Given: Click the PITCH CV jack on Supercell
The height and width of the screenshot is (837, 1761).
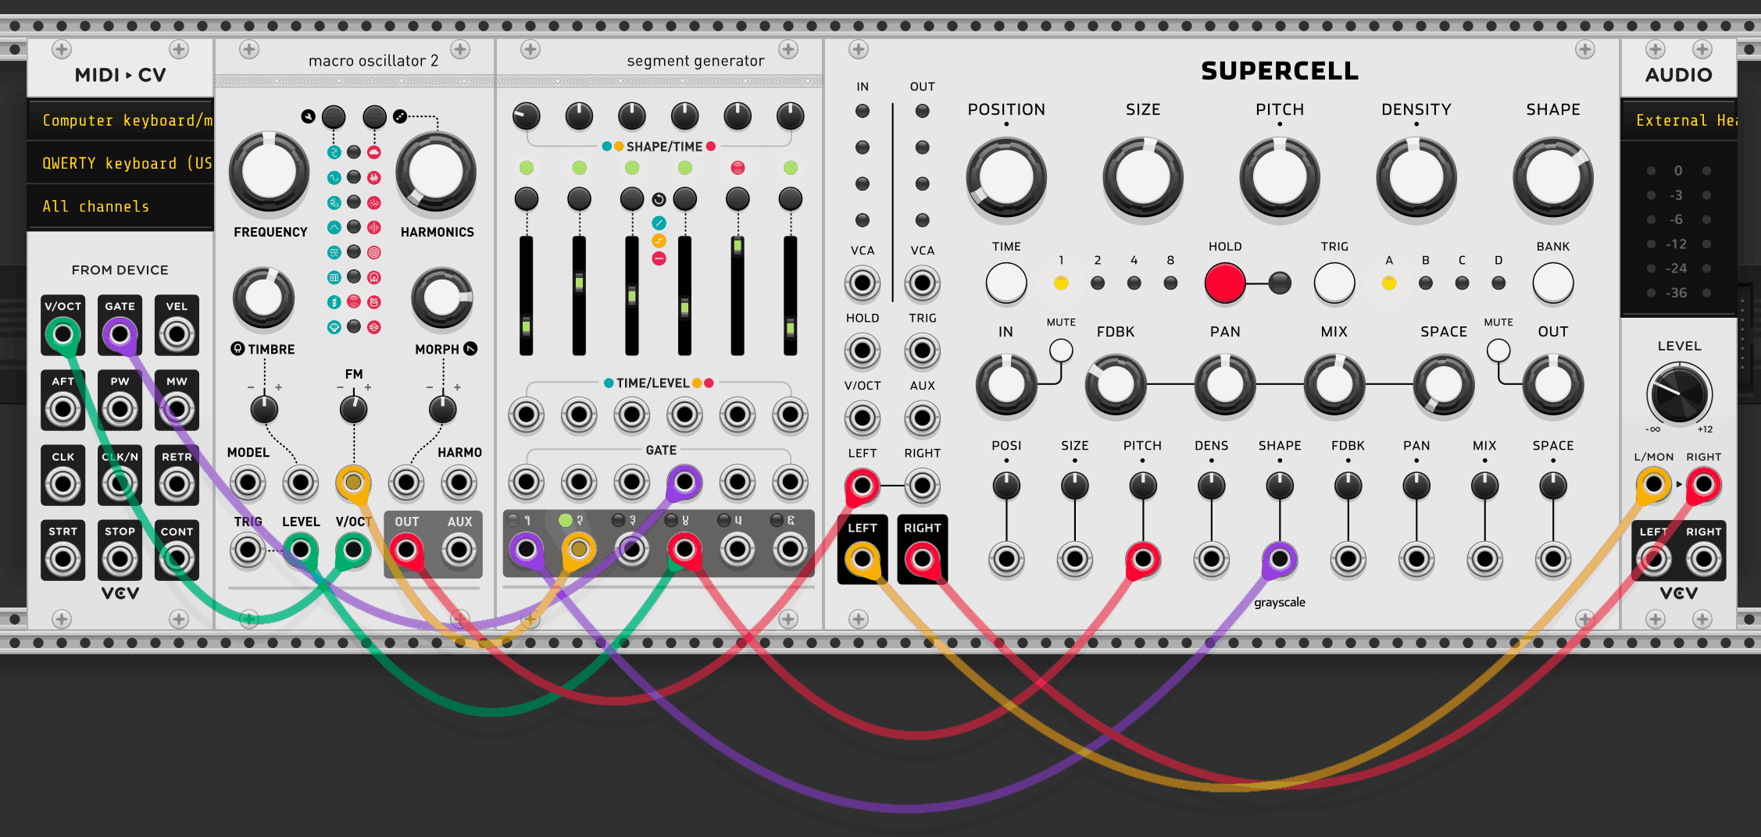Looking at the screenshot, I should point(1143,559).
